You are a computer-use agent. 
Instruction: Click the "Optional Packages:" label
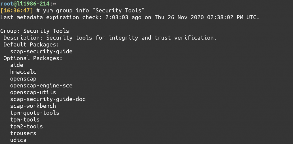point(33,58)
